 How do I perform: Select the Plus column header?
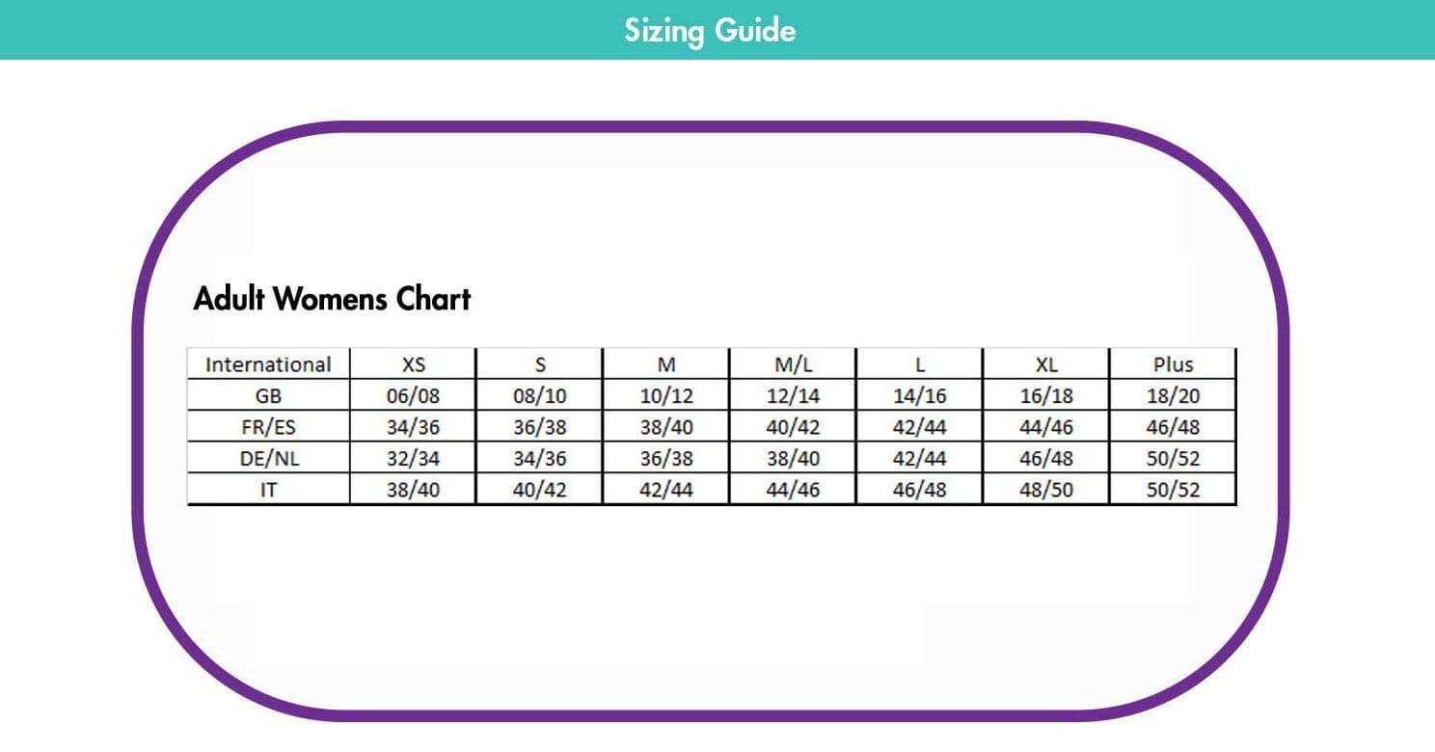tap(1173, 364)
